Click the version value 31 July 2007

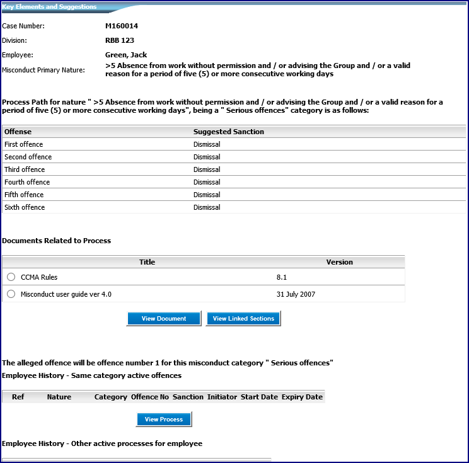pos(296,294)
